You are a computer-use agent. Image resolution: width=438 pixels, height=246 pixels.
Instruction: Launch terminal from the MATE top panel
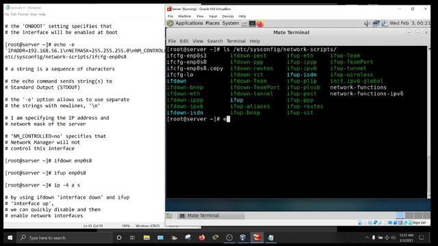(253, 24)
